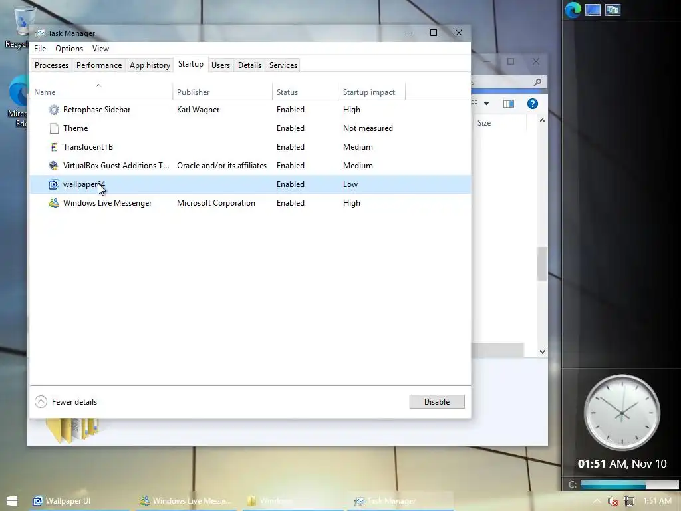
Task: Switch to the Performance tab
Action: (x=99, y=65)
